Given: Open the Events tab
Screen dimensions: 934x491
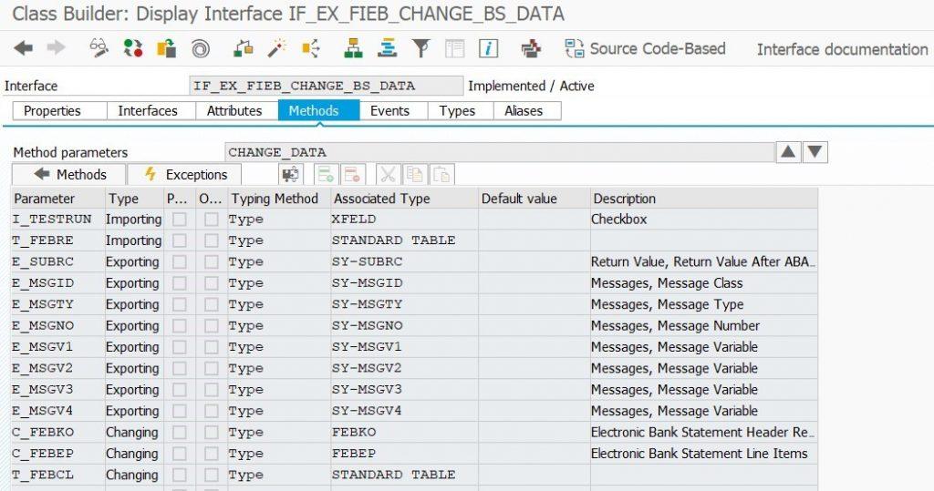Looking at the screenshot, I should click(x=390, y=111).
